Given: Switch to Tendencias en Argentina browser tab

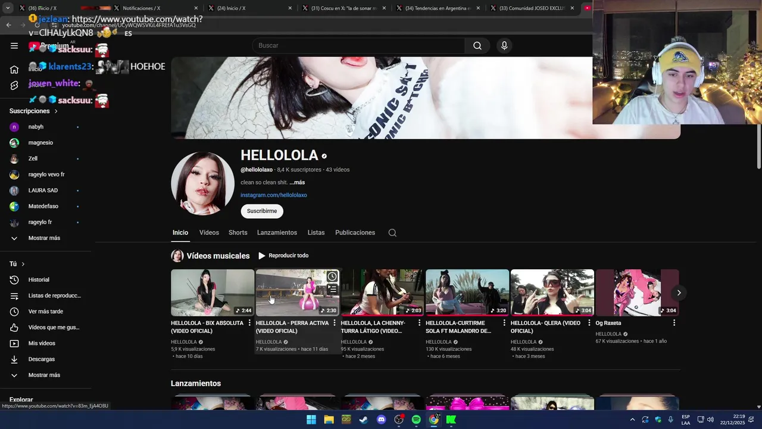Looking at the screenshot, I should tap(439, 8).
